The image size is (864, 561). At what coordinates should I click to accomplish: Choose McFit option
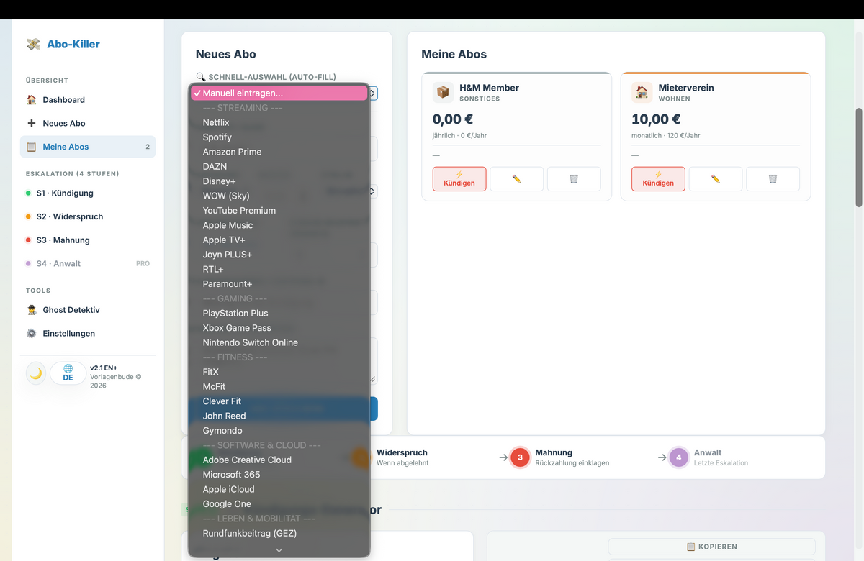(279, 386)
